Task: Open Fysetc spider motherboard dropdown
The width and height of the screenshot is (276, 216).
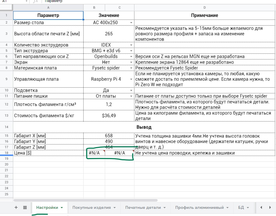Action: (131, 68)
